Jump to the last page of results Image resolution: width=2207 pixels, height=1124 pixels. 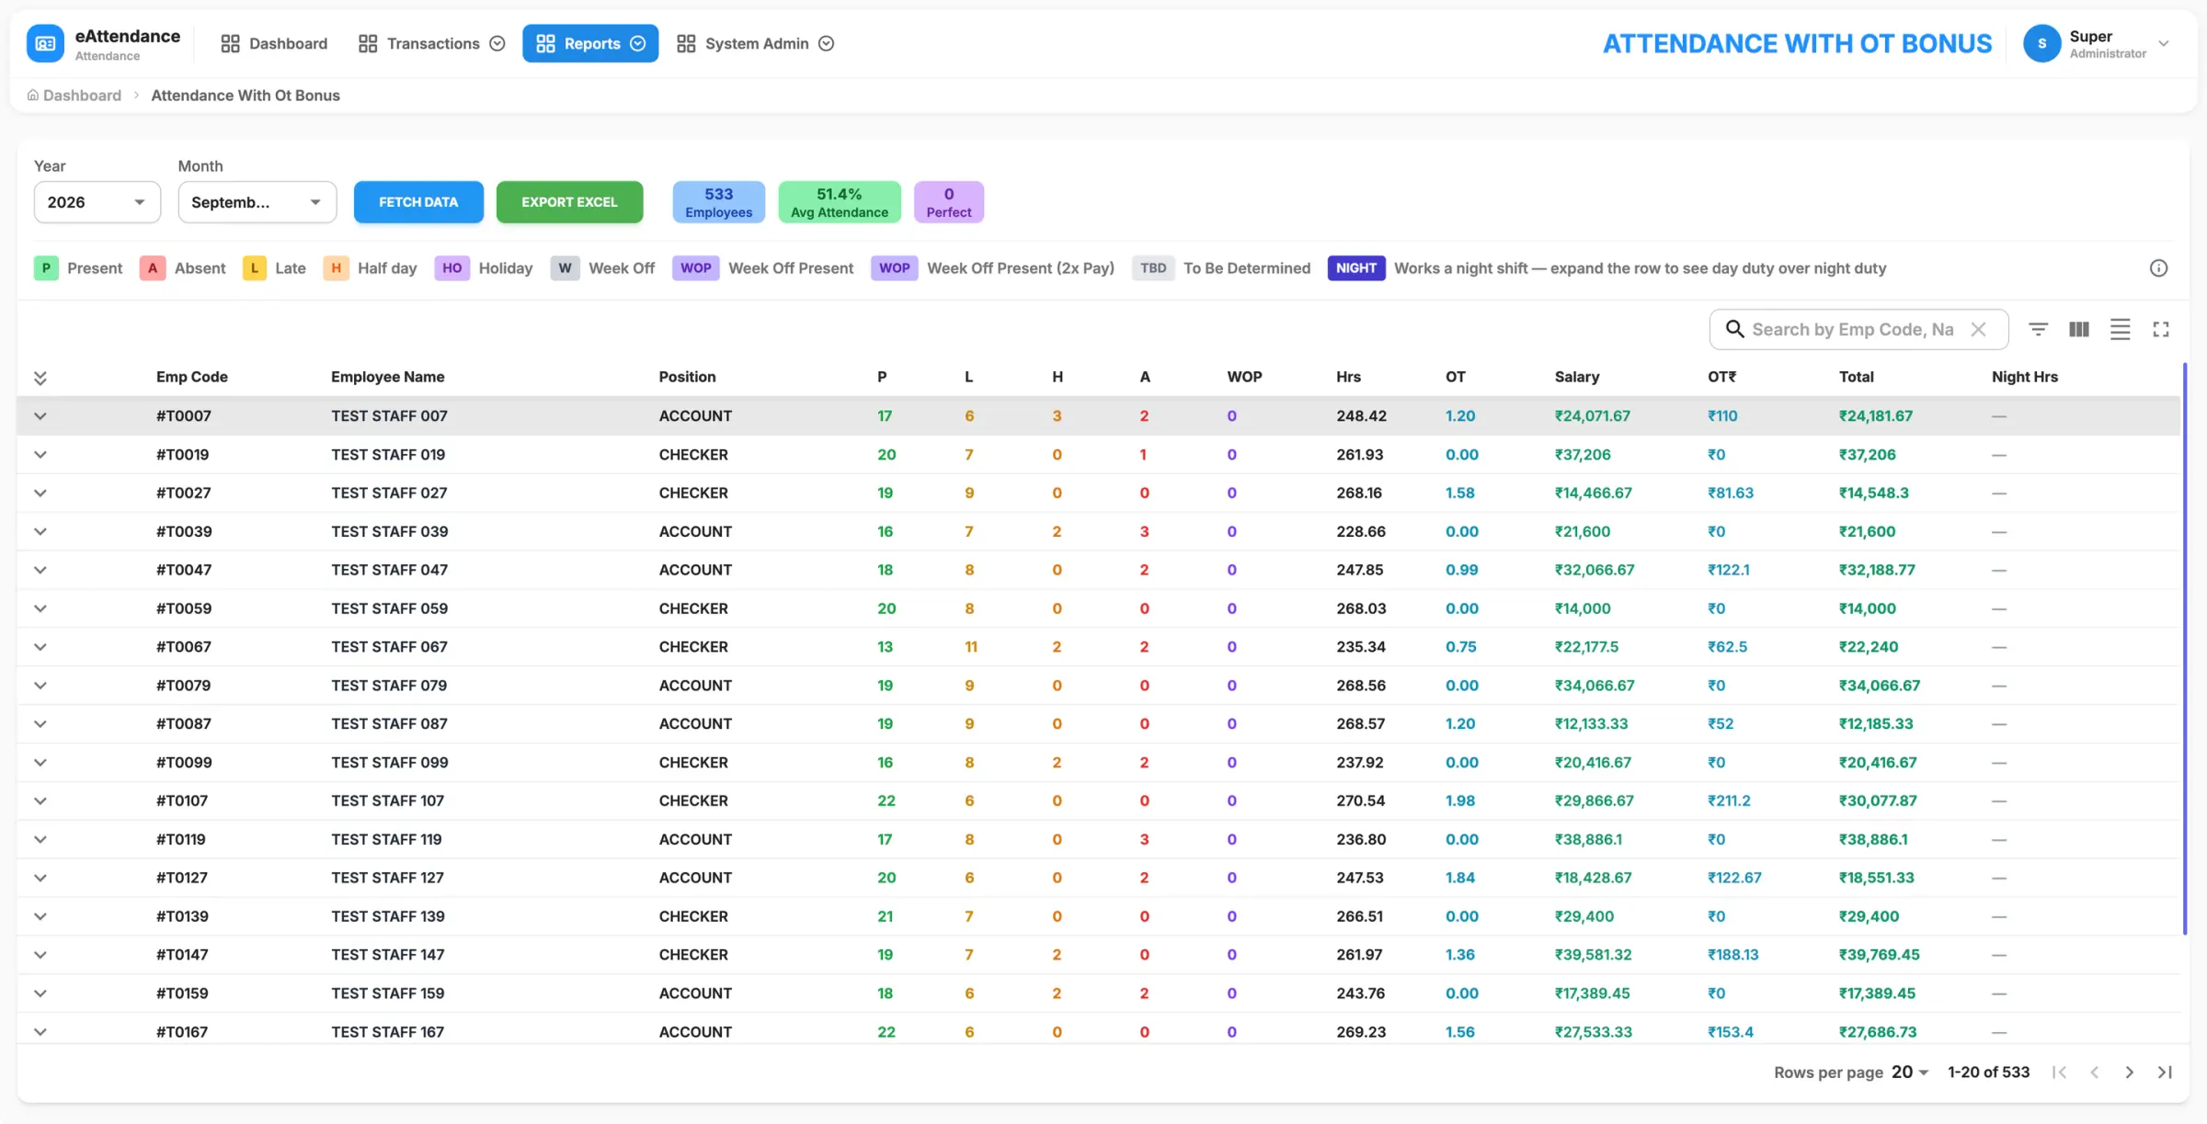[x=2165, y=1073]
